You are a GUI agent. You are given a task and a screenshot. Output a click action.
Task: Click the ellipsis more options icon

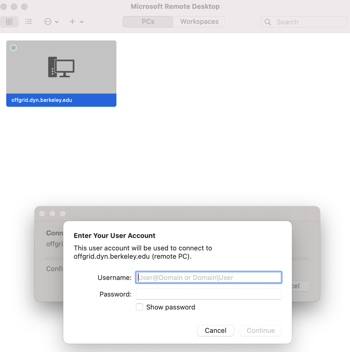48,22
